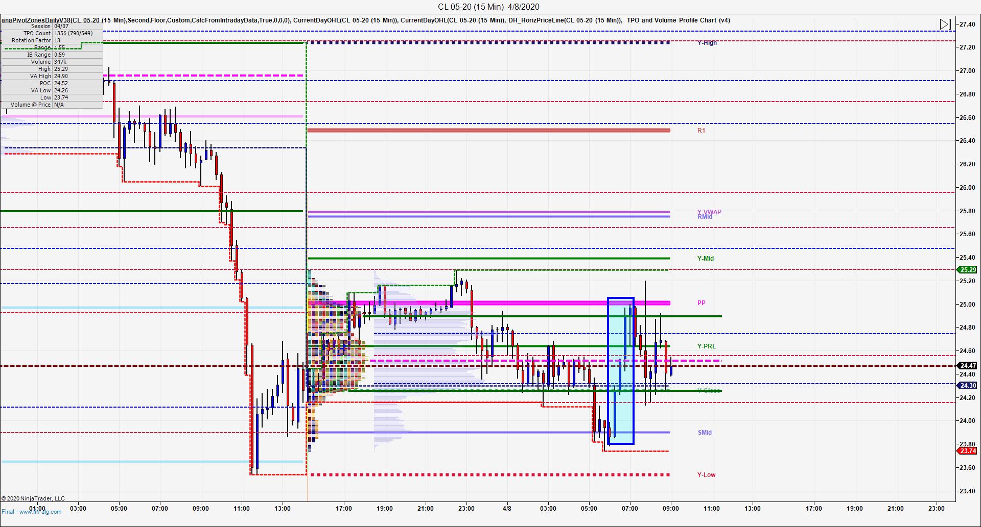The height and width of the screenshot is (527, 981).
Task: Click the VA Low 24.26 row
Action: [52, 90]
